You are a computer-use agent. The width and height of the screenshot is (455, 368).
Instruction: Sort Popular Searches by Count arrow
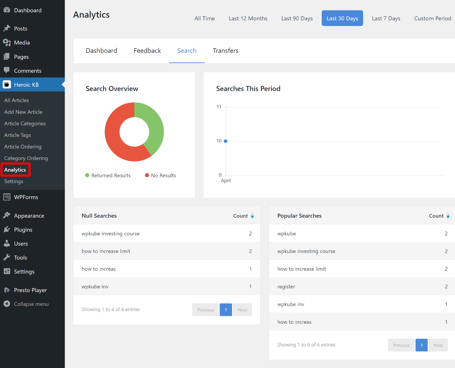(x=448, y=216)
